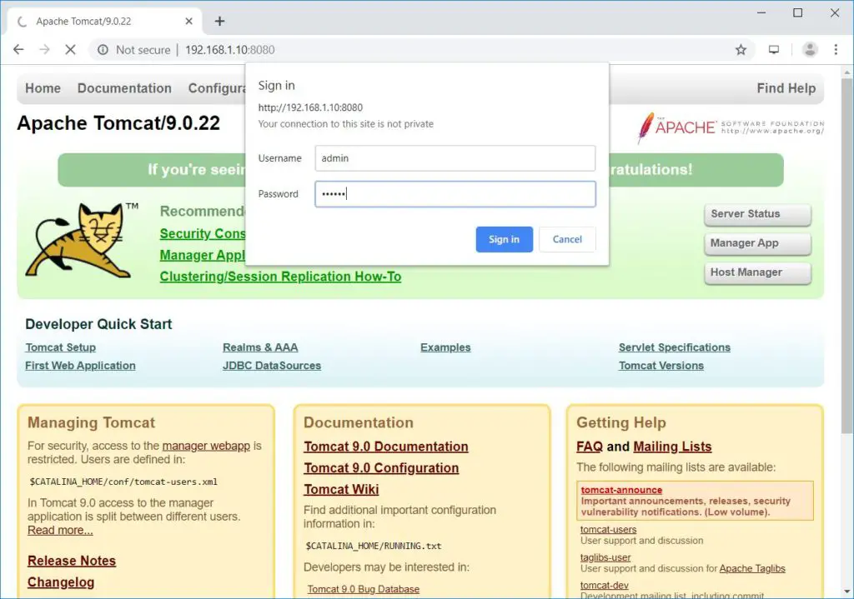Open a new browser tab

(x=219, y=21)
